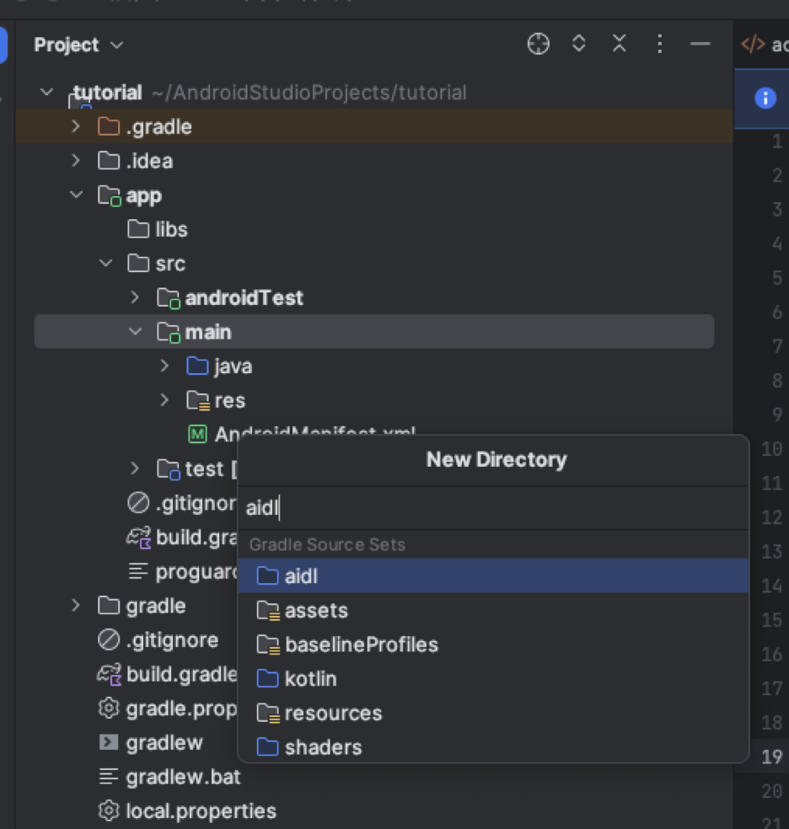Screen dimensions: 789x829
Task: Click the Select Opened File crosshair icon
Action: coord(538,45)
